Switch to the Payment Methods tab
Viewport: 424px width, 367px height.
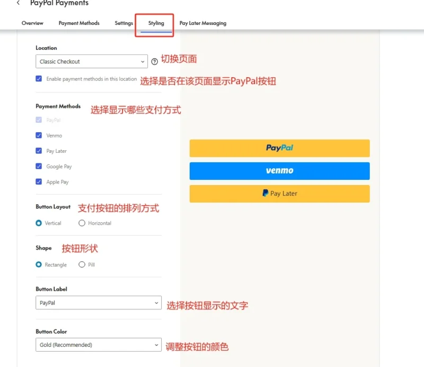pos(79,23)
